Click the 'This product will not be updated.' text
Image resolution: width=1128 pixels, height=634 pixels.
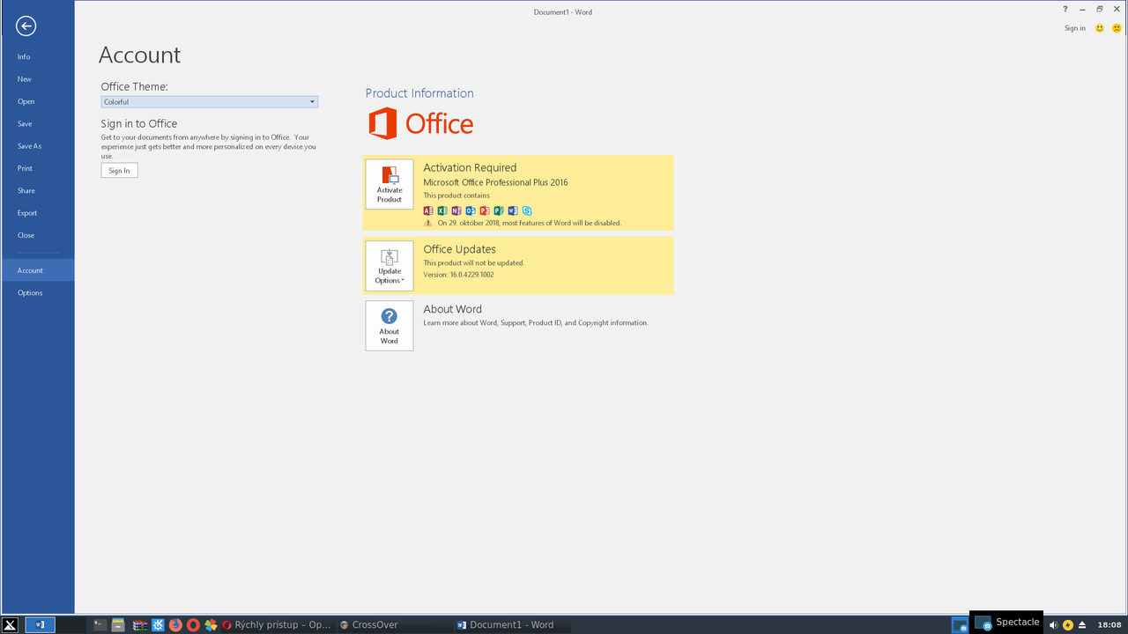click(x=473, y=263)
